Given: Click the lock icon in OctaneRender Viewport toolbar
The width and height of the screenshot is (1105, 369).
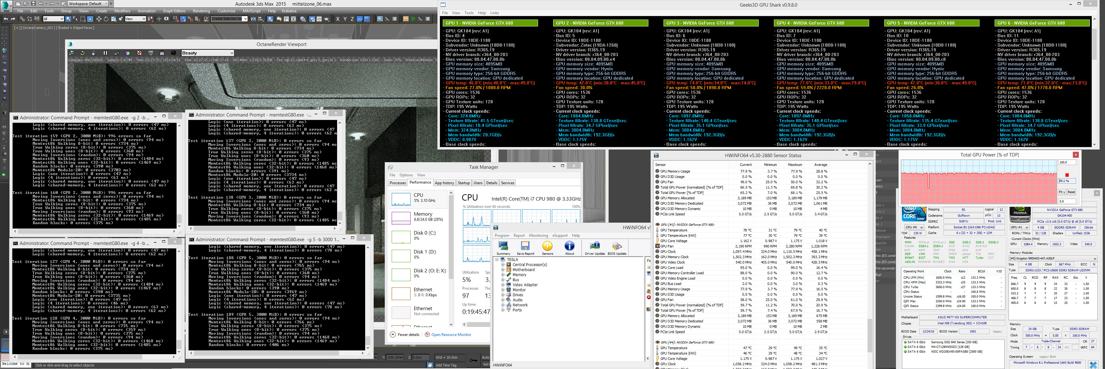Looking at the screenshot, I should 94,53.
